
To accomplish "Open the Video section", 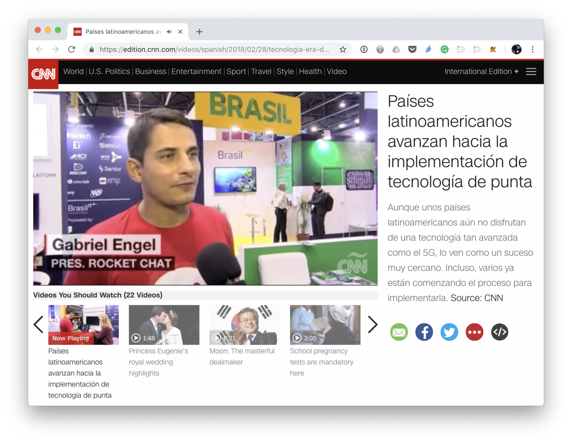I will pos(337,72).
